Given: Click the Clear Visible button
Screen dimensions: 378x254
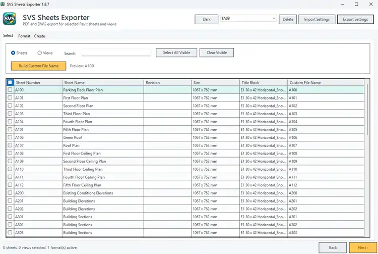Looking at the screenshot, I should (x=217, y=53).
